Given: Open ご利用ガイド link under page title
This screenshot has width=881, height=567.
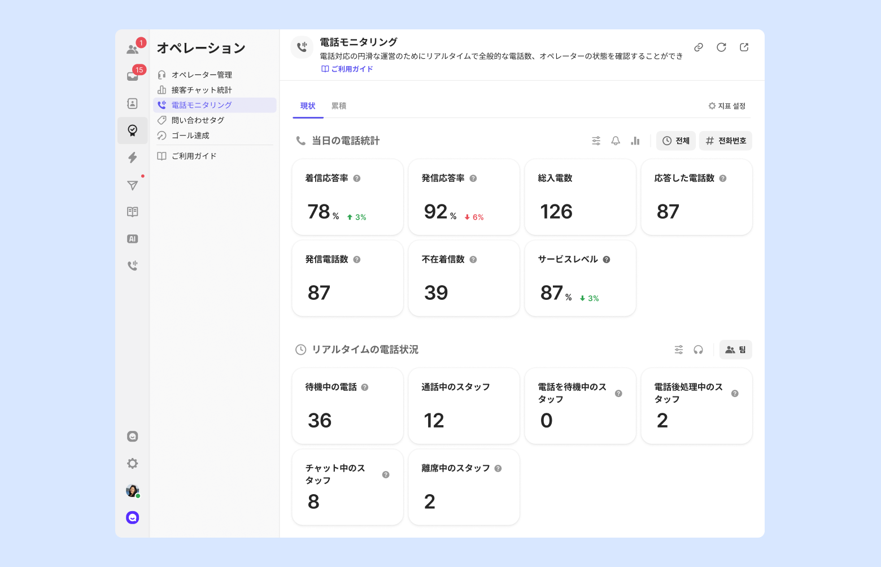Looking at the screenshot, I should [x=347, y=69].
